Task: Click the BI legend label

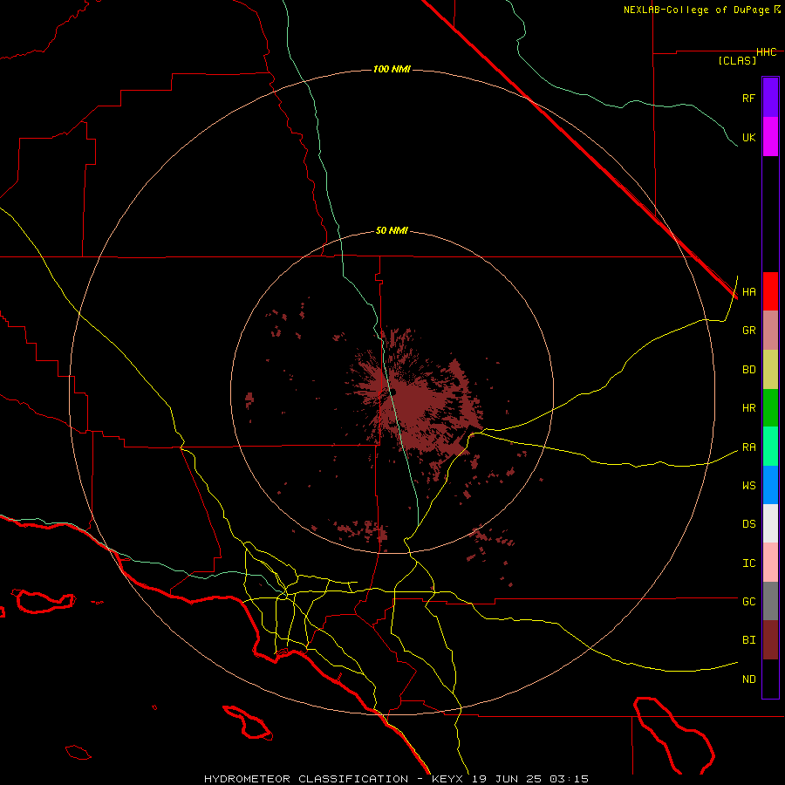Action: pyautogui.click(x=748, y=640)
